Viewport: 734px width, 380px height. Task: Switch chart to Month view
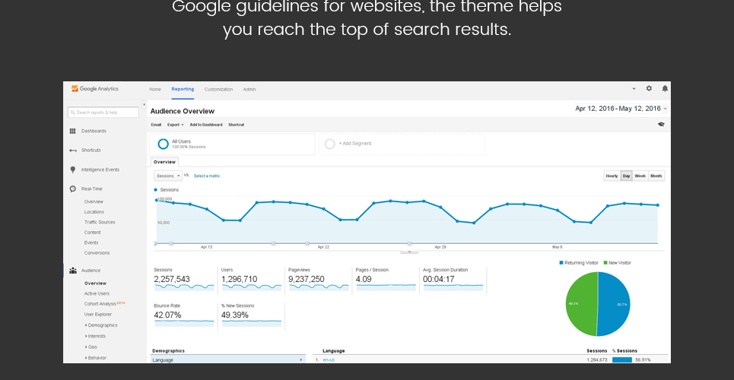pyautogui.click(x=656, y=176)
